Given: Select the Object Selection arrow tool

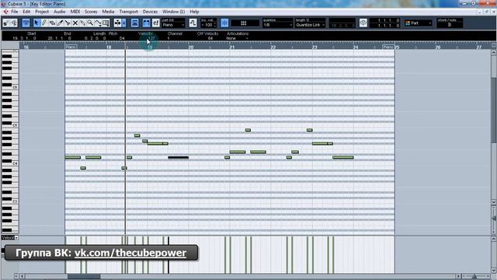Looking at the screenshot, I should pyautogui.click(x=36, y=23).
